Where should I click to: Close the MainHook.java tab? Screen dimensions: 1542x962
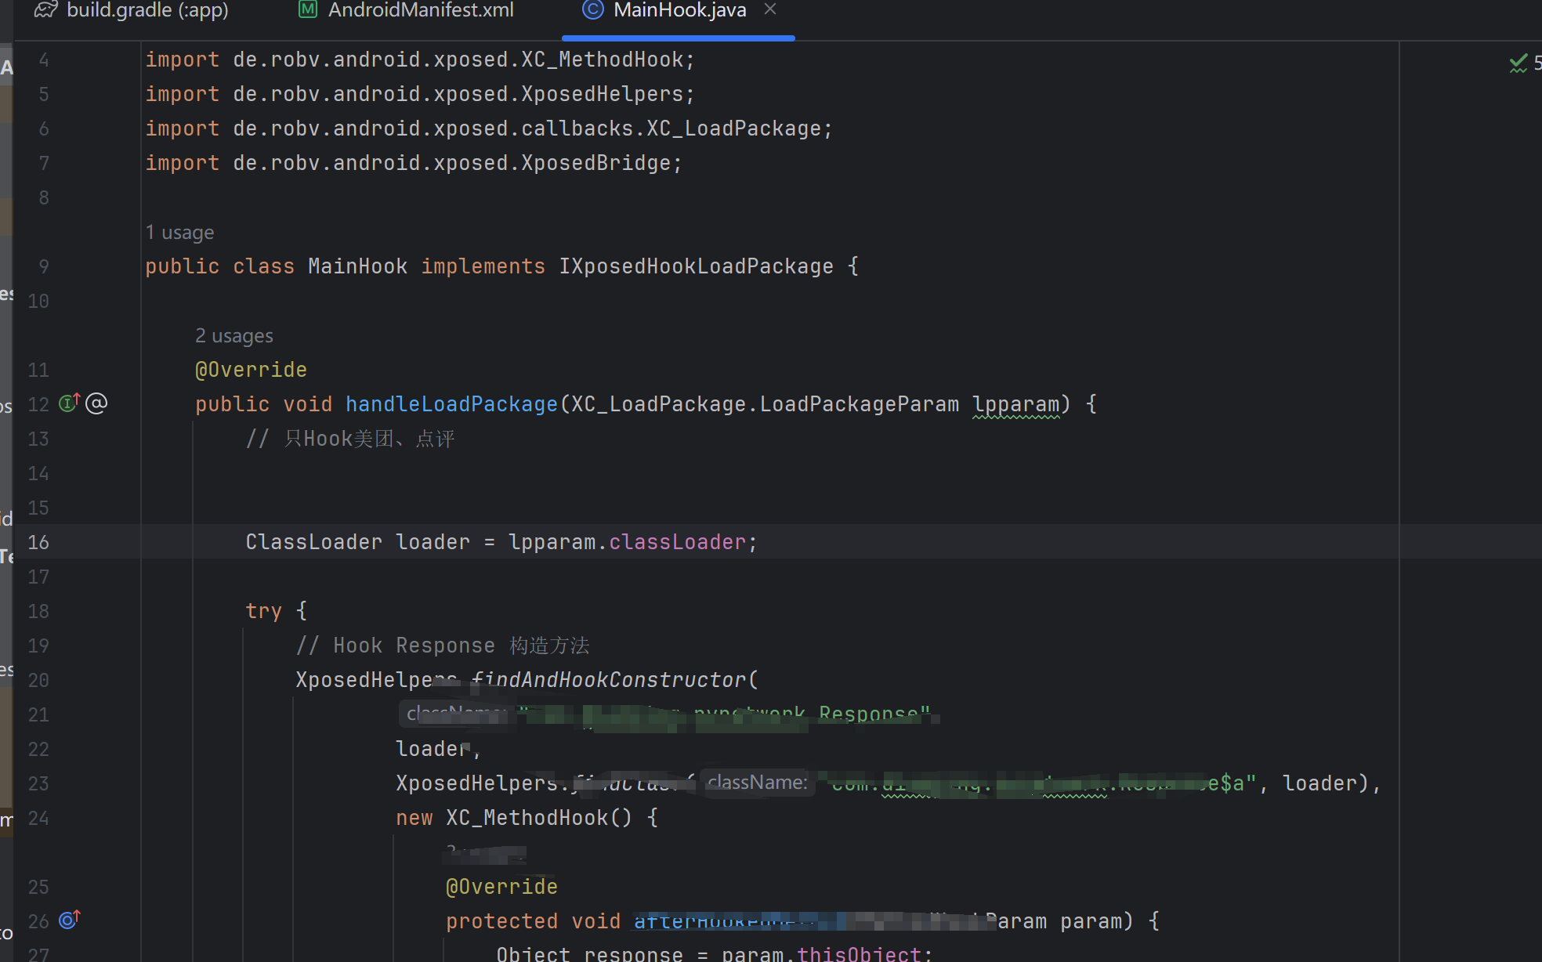pyautogui.click(x=770, y=9)
